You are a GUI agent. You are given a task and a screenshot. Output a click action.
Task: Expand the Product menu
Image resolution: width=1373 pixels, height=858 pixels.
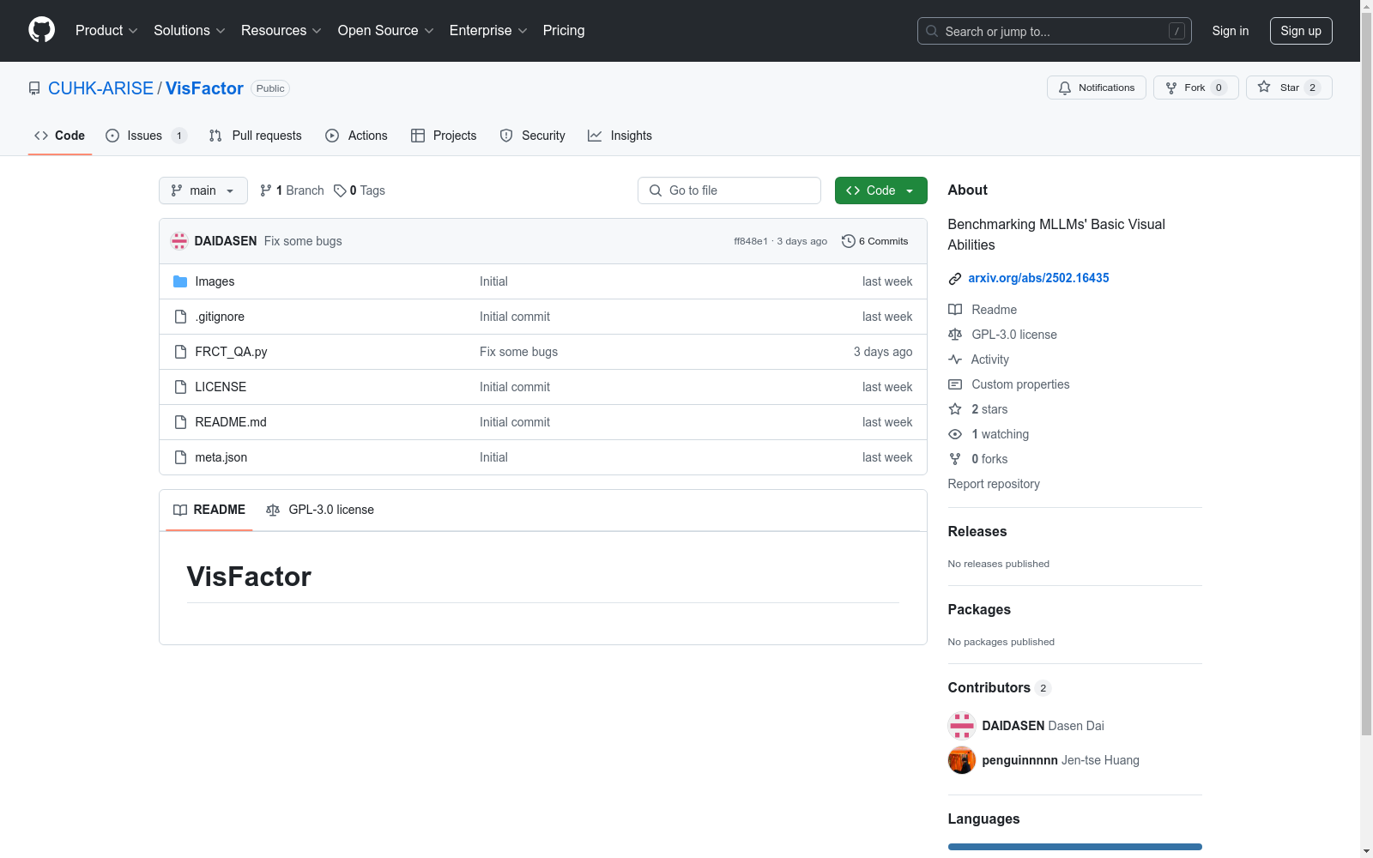(x=106, y=31)
